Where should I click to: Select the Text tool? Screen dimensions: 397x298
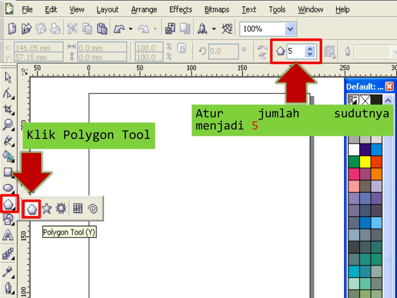(8, 235)
